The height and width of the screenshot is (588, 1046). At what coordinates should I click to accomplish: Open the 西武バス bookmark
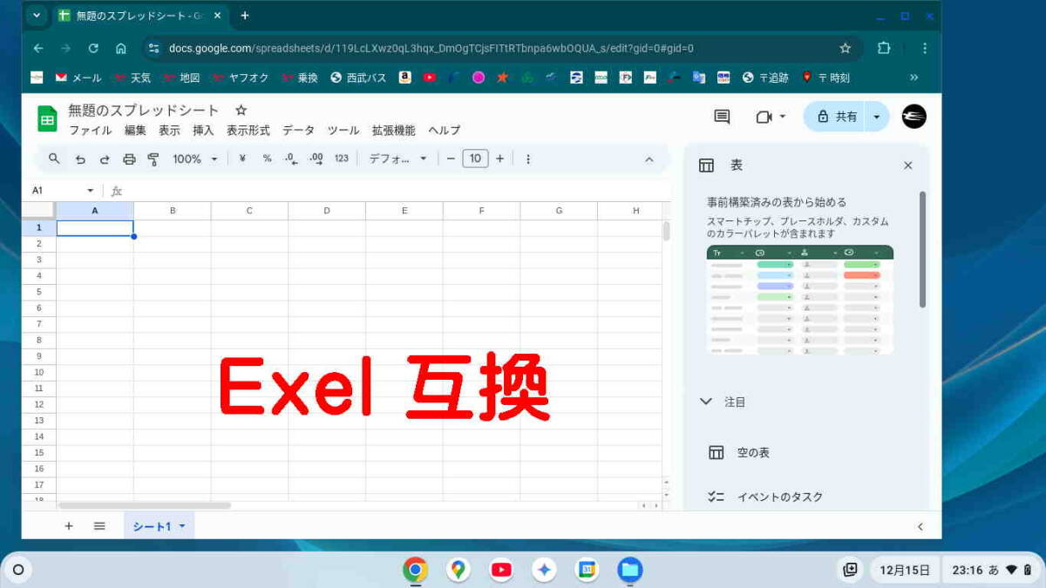pyautogui.click(x=358, y=78)
